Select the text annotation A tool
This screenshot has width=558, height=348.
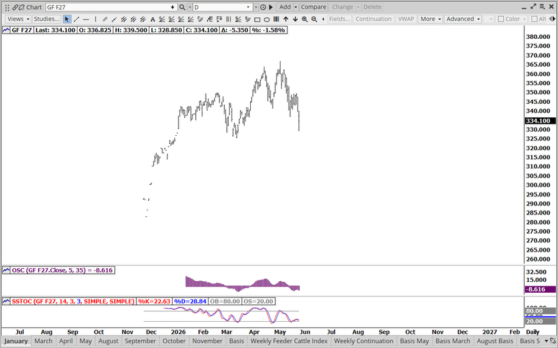(x=152, y=19)
